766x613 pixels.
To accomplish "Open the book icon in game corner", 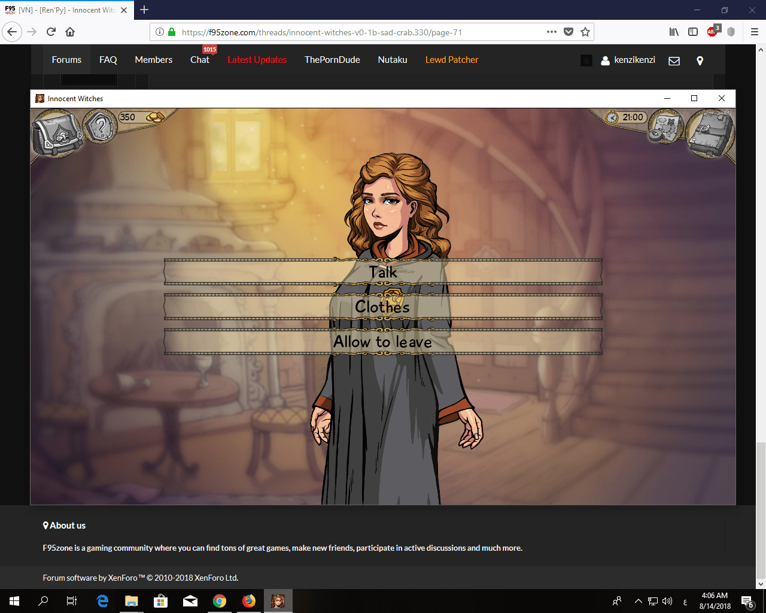I will 710,134.
